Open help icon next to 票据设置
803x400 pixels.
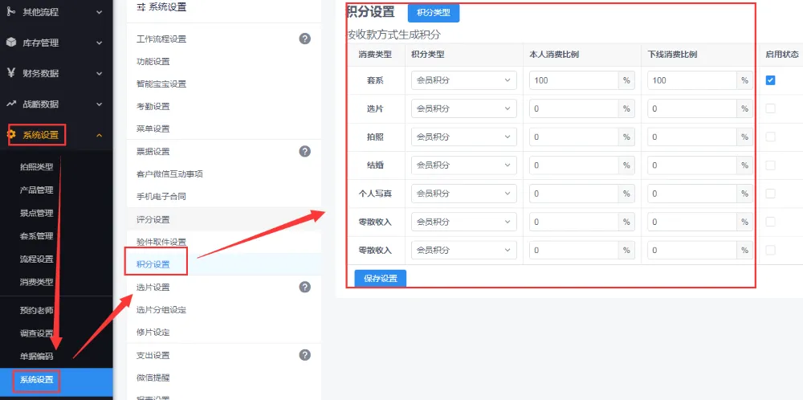point(304,151)
